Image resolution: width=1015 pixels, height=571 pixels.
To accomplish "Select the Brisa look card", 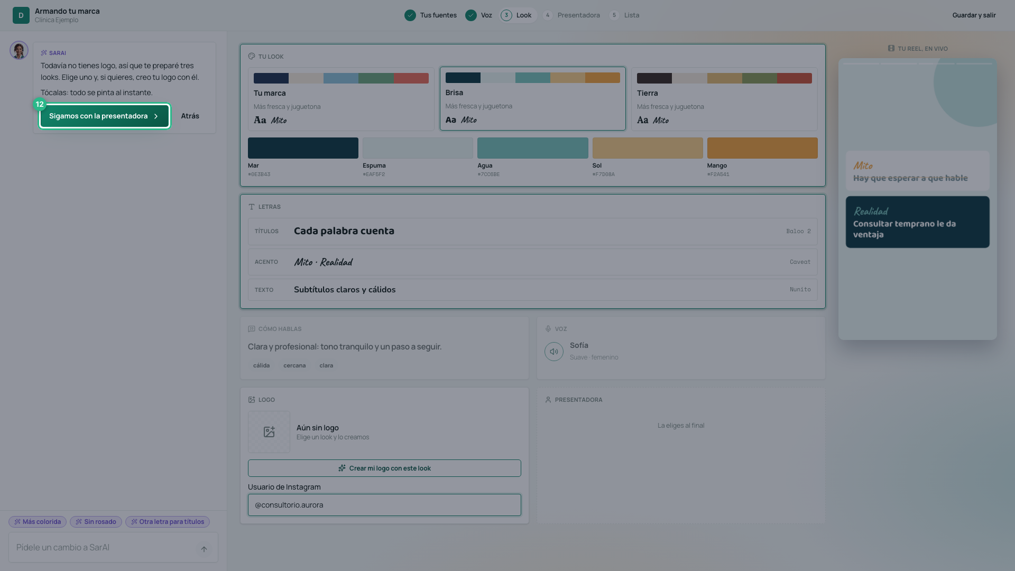I will point(533,98).
